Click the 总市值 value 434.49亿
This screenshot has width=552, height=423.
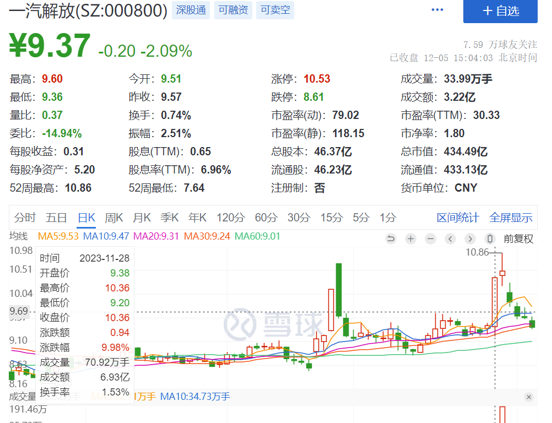466,151
